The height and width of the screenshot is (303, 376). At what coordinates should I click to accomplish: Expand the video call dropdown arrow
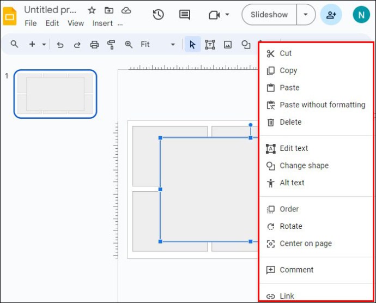click(x=227, y=15)
